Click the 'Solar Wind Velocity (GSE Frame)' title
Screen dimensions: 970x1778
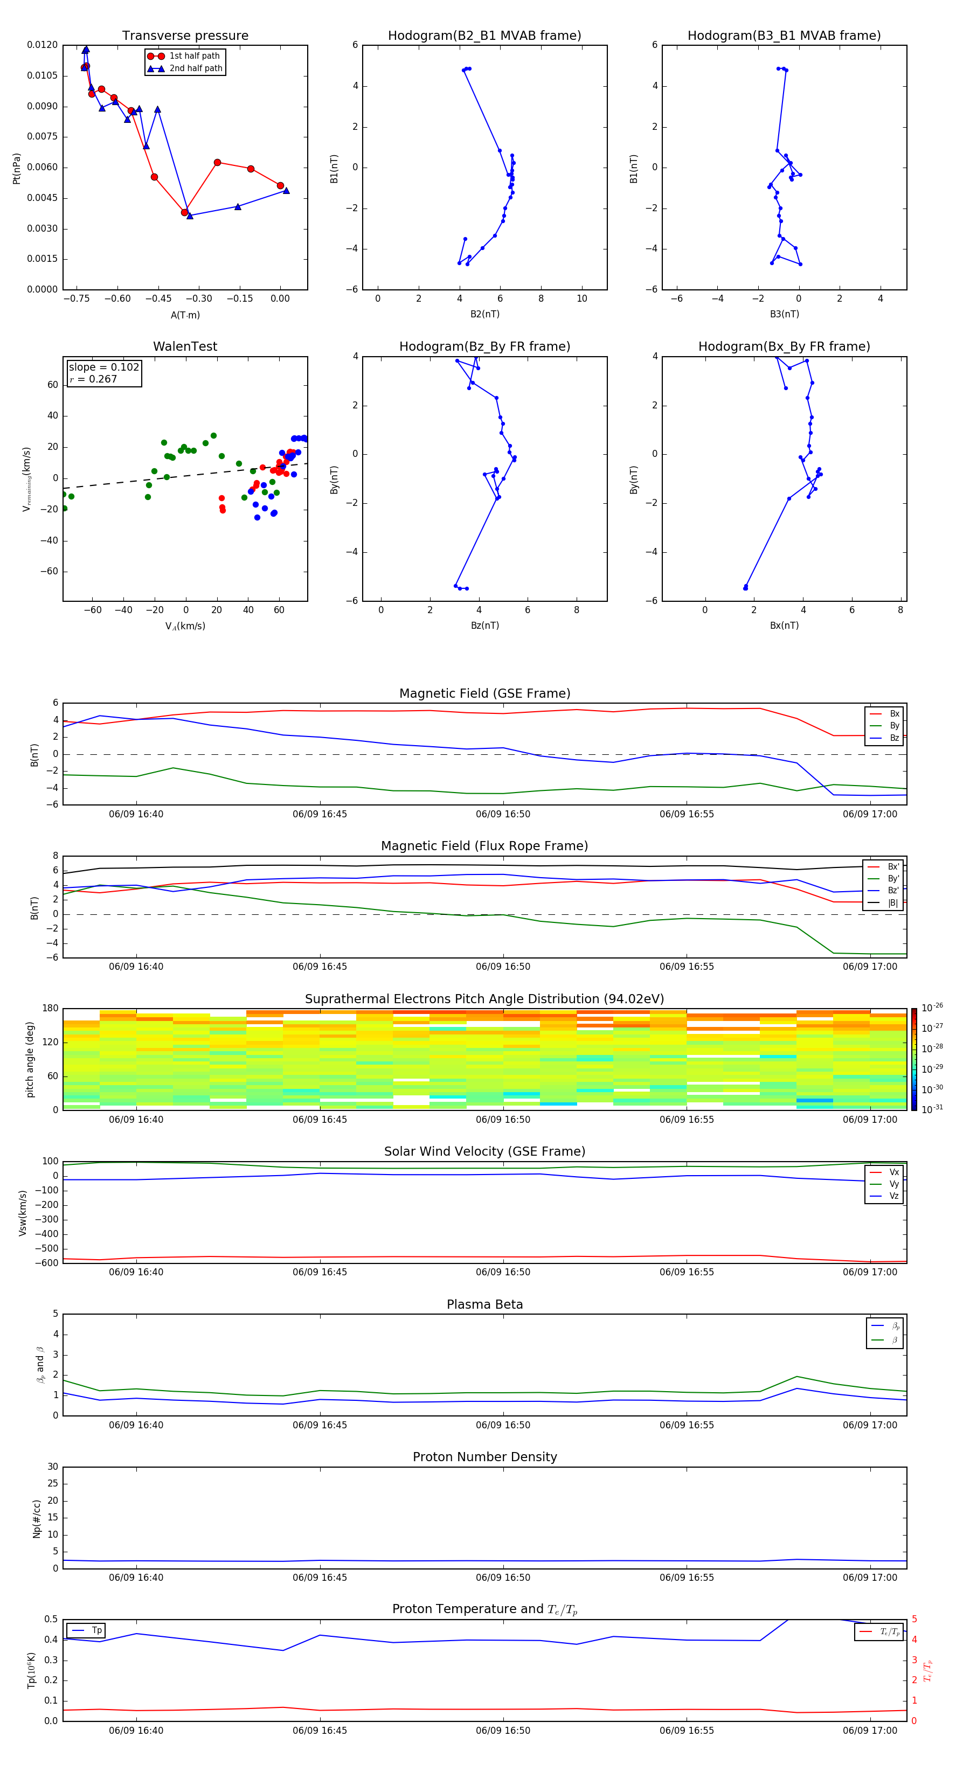(x=484, y=1152)
